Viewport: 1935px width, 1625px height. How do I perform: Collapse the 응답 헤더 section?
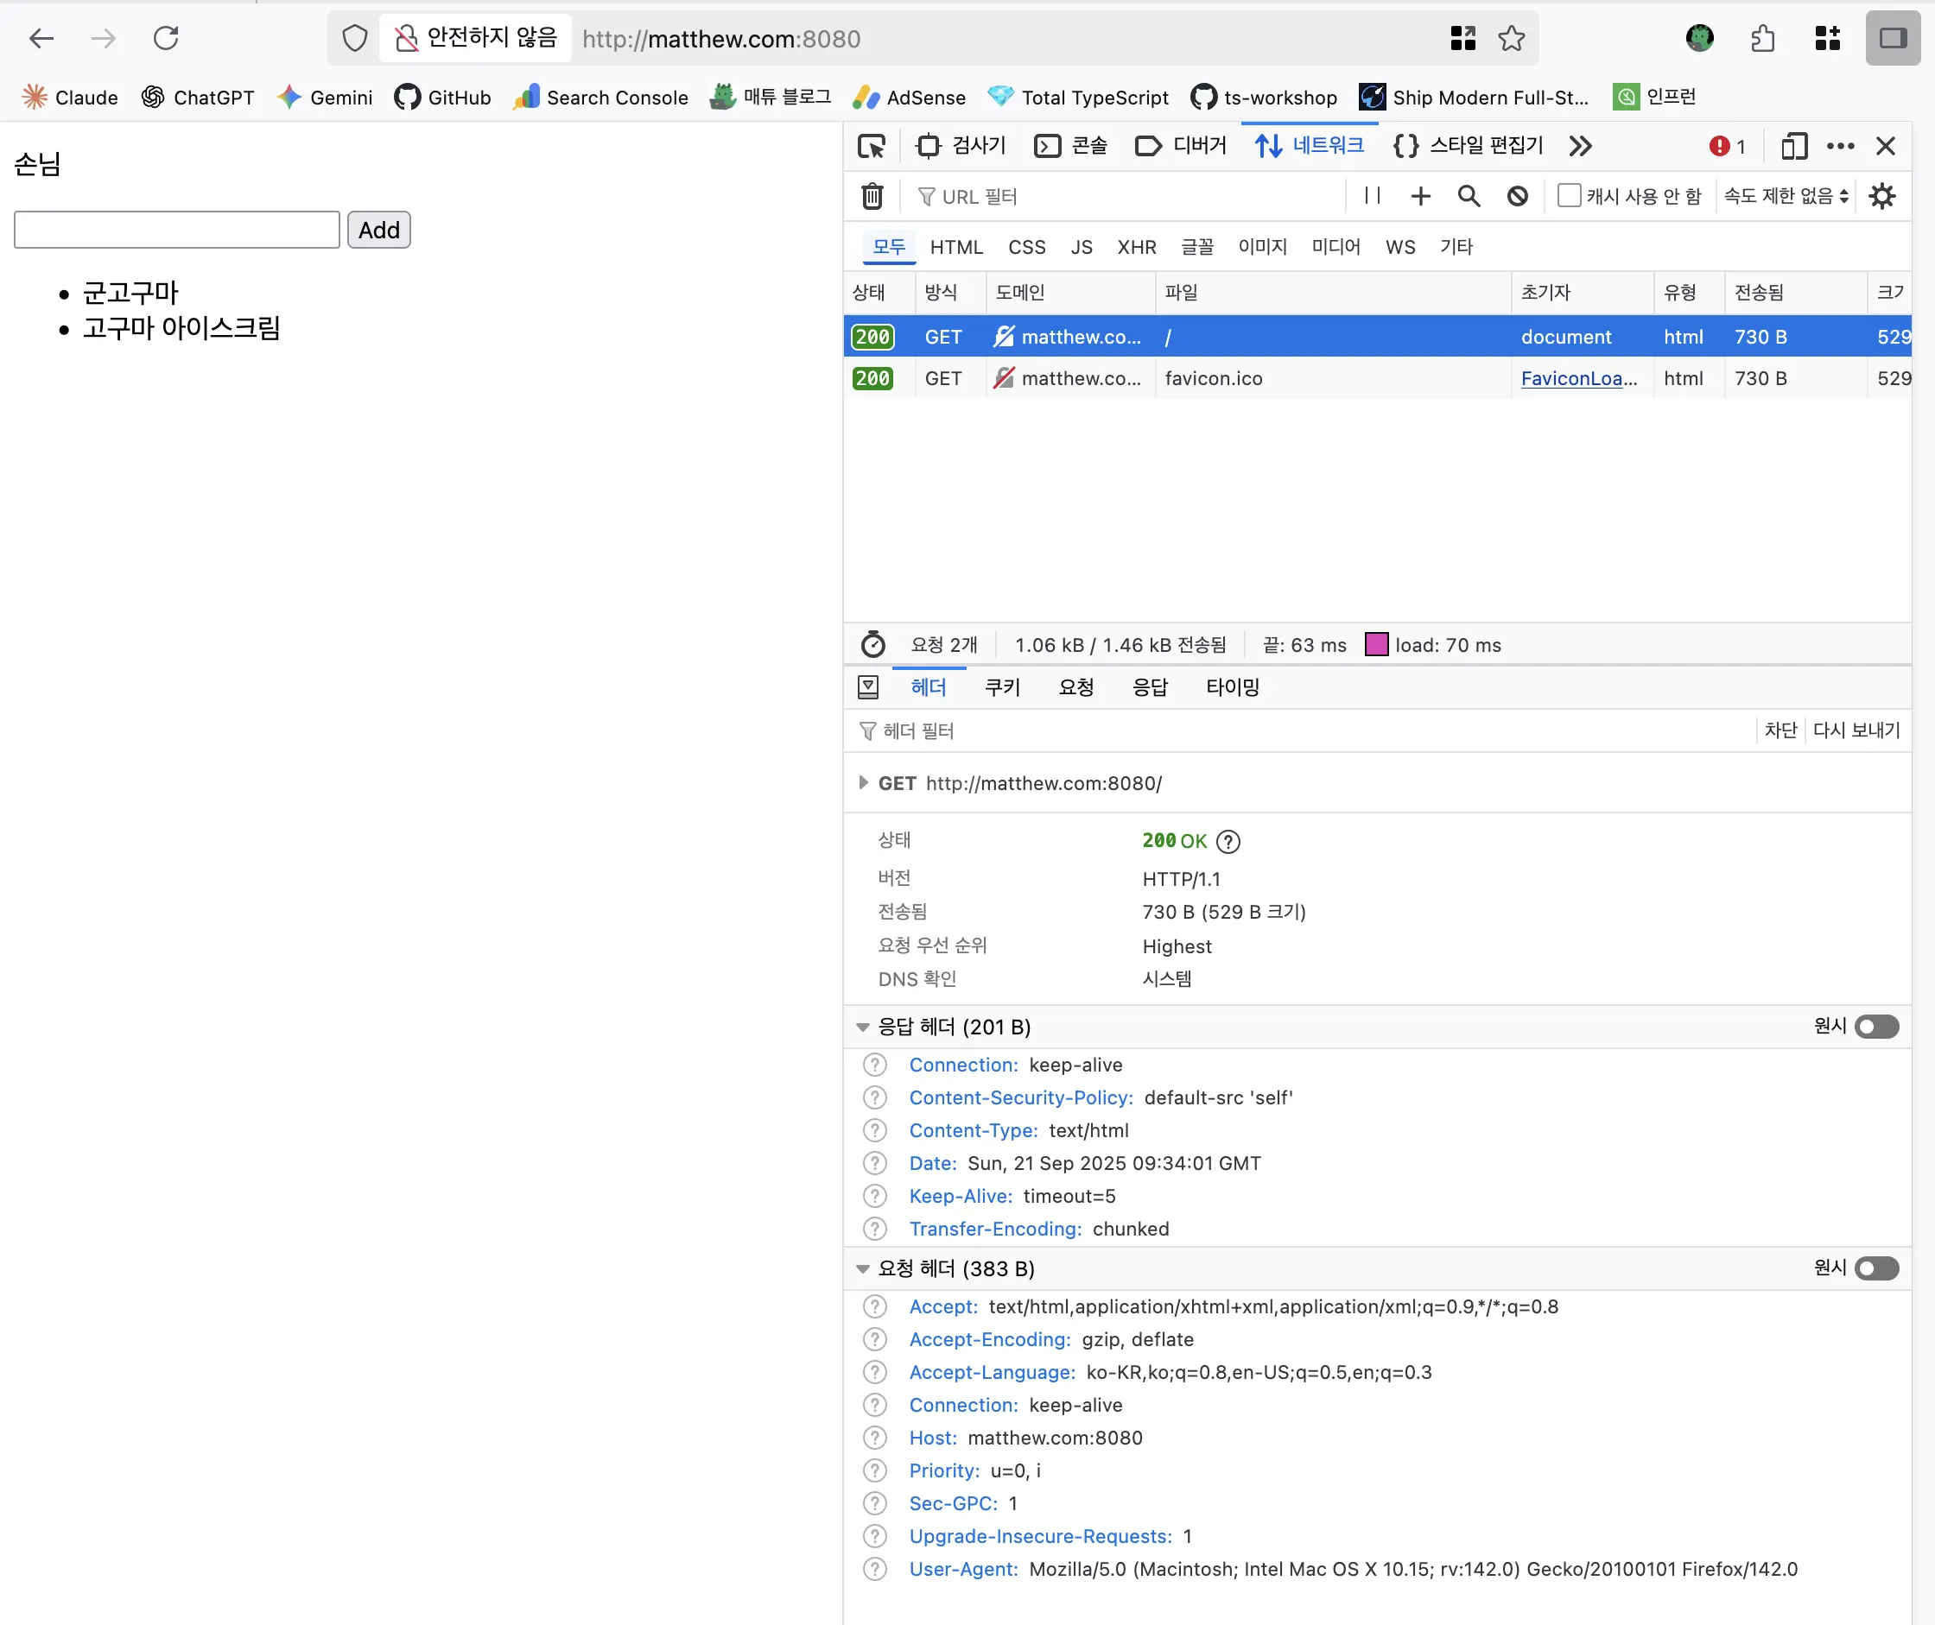click(x=863, y=1027)
